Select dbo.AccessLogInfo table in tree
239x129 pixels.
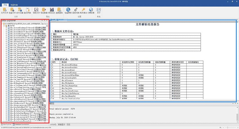click(x=28, y=38)
